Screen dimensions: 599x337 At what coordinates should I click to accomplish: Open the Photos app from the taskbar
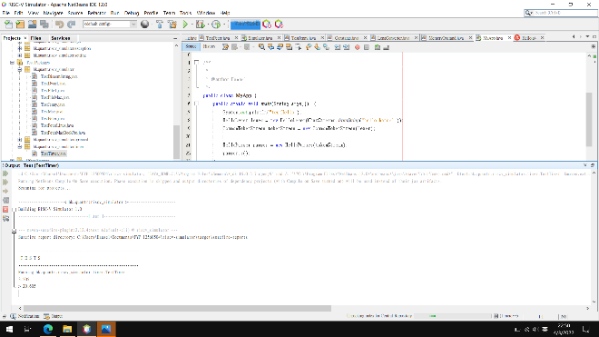[x=106, y=329]
